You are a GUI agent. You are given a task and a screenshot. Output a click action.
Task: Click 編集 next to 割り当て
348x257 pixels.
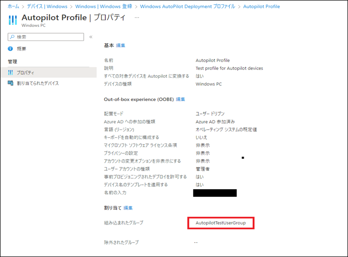(x=128, y=208)
